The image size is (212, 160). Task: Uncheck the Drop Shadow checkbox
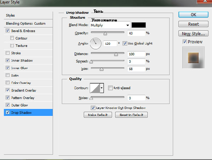pos(7,112)
